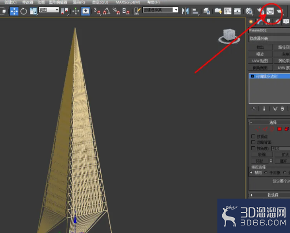Image resolution: width=290 pixels, height=233 pixels.
Task: Open the Render Setup icon
Action: point(260,11)
